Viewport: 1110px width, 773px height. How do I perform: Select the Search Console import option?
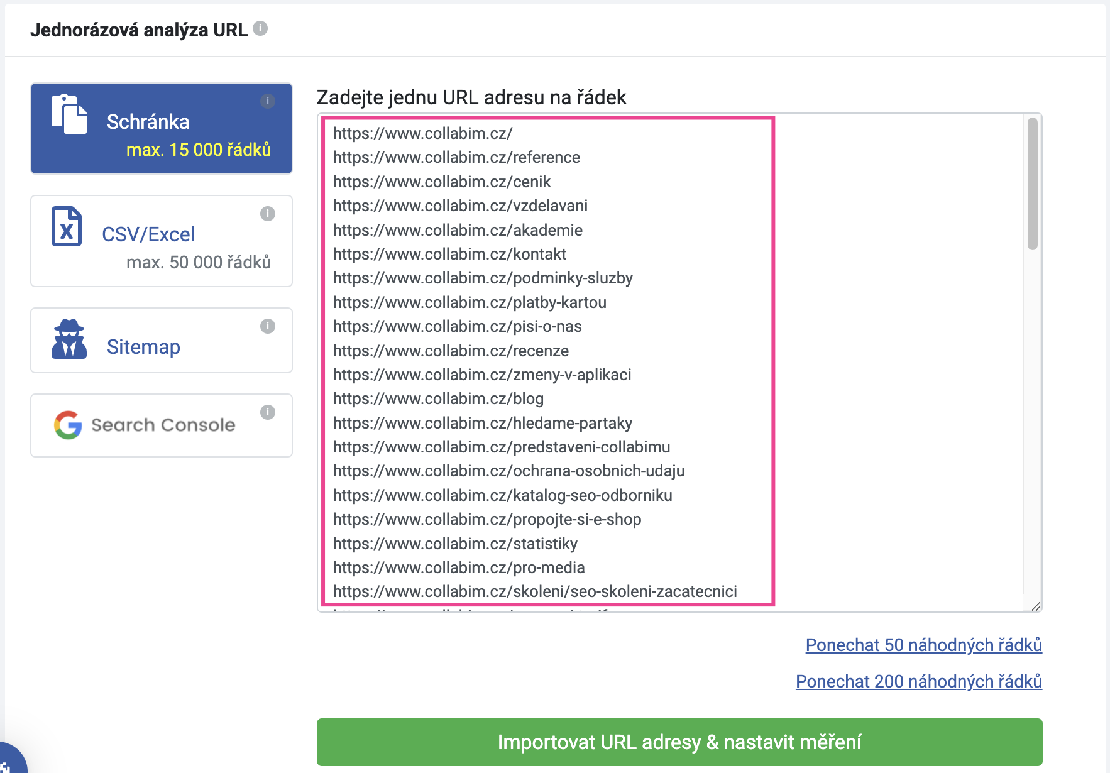(x=162, y=425)
